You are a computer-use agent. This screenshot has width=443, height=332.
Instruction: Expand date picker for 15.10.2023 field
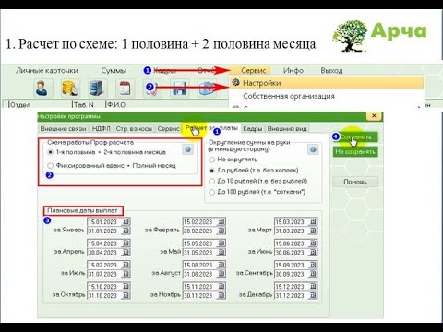[x=126, y=286]
